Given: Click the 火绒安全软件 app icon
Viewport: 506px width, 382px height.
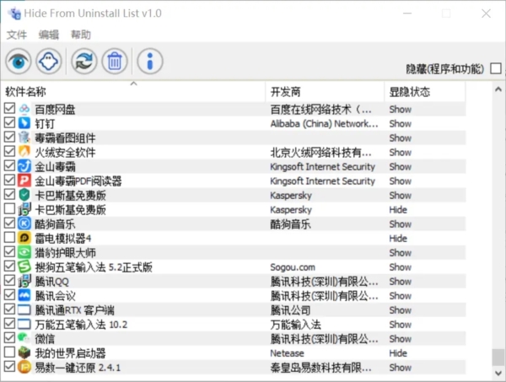Looking at the screenshot, I should tap(24, 152).
